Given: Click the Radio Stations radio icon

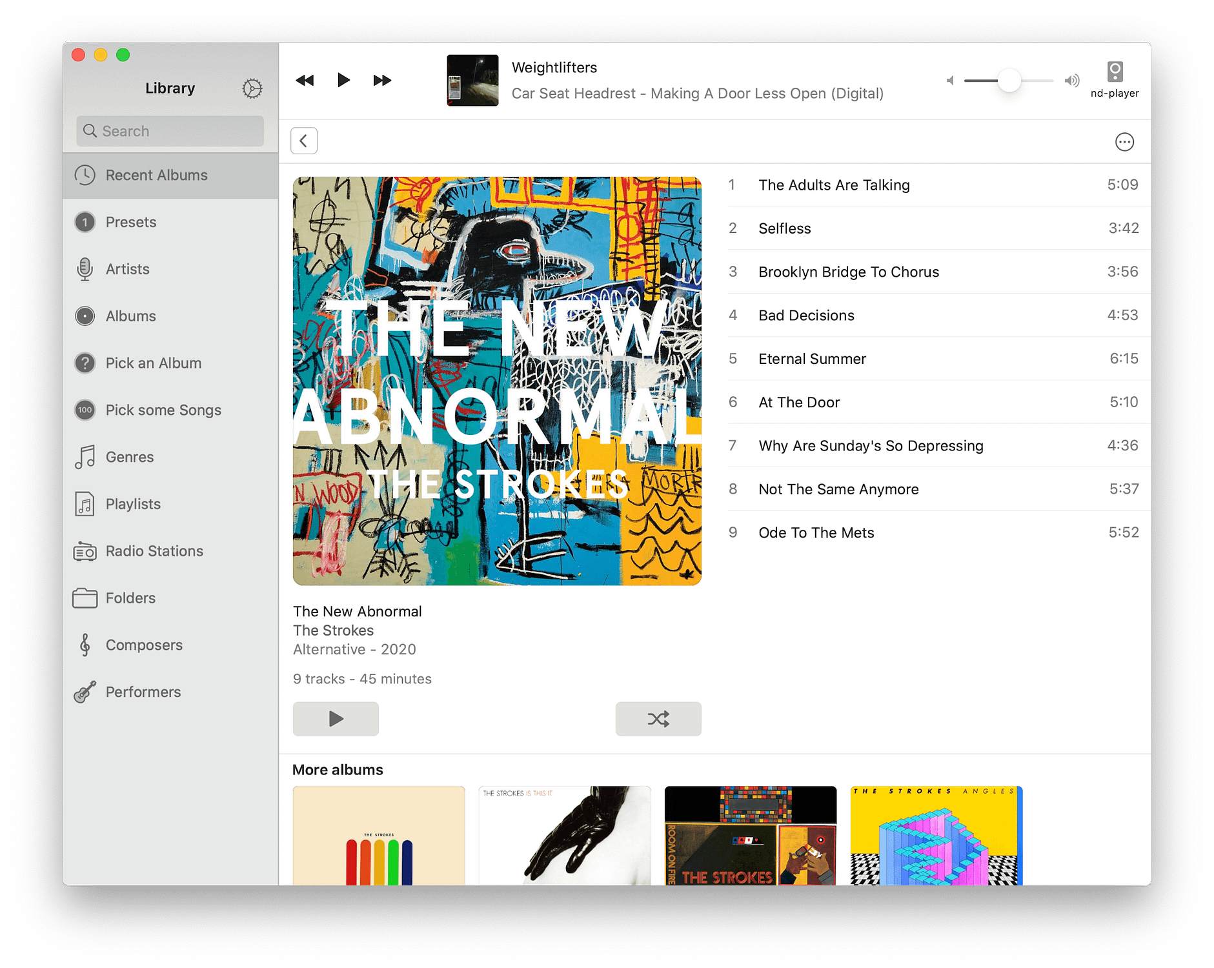Looking at the screenshot, I should point(85,551).
